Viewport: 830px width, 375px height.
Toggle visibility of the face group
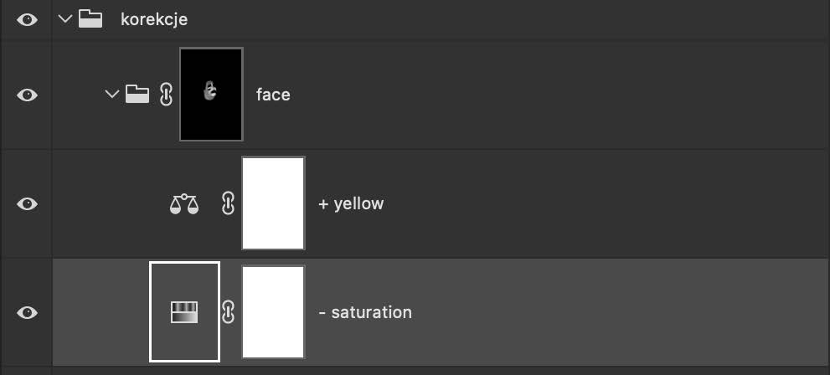click(27, 95)
